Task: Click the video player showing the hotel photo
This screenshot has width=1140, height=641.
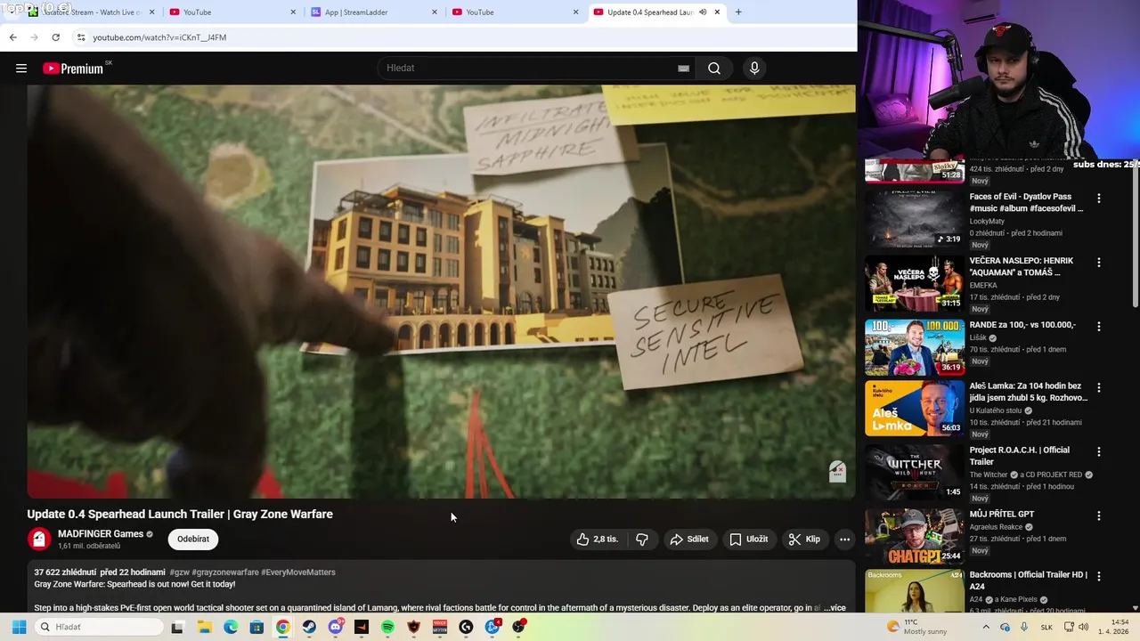Action: (441, 291)
